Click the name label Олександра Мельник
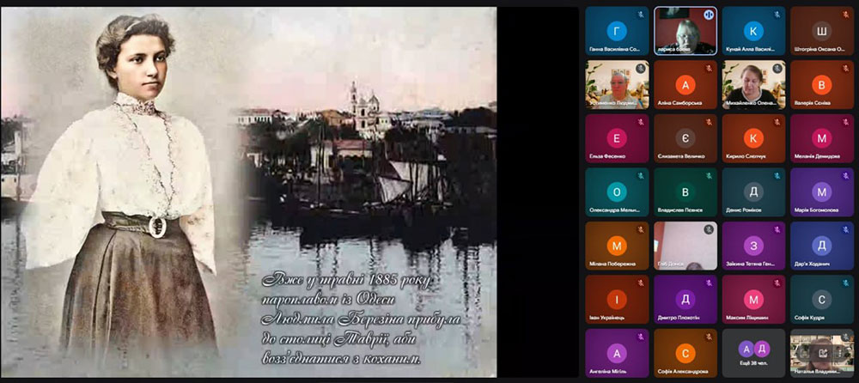This screenshot has width=859, height=383. point(617,210)
